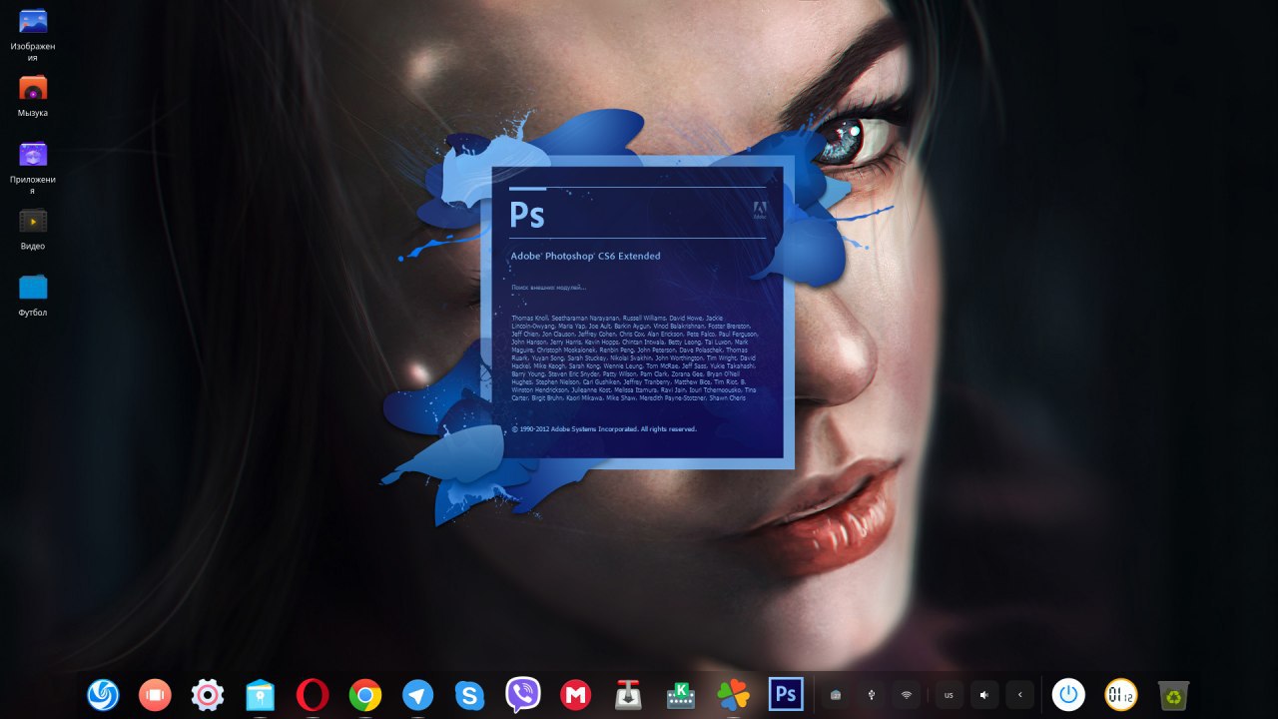This screenshot has height=719, width=1278.
Task: Click the clock widget in the dock
Action: (1121, 694)
